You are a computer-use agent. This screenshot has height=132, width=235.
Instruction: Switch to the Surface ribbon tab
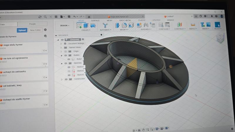coord(95,21)
